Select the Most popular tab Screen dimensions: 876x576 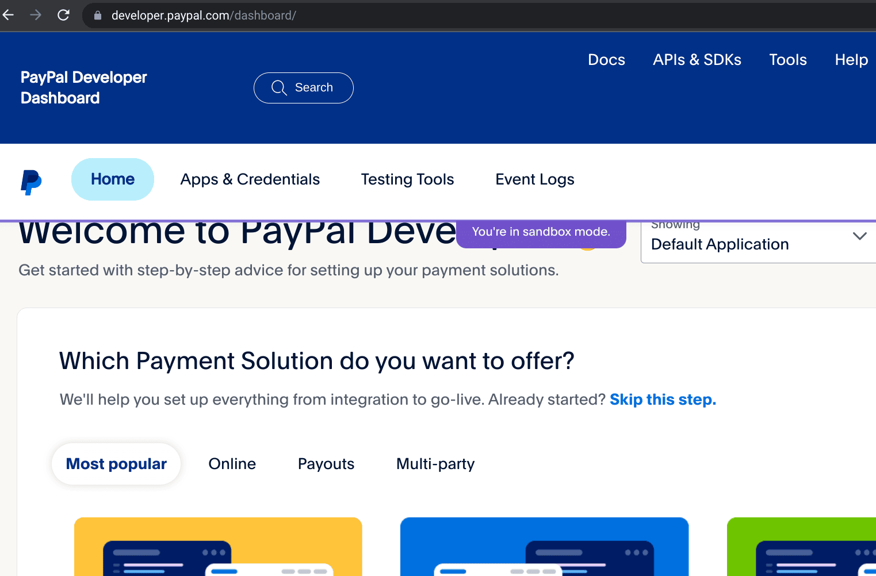tap(116, 464)
